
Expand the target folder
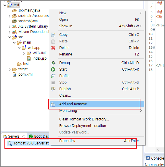point(10,69)
